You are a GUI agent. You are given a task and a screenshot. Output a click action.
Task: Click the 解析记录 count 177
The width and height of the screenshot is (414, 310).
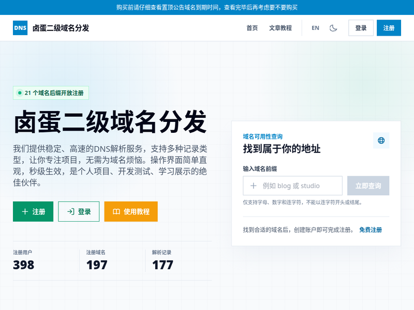[162, 265]
